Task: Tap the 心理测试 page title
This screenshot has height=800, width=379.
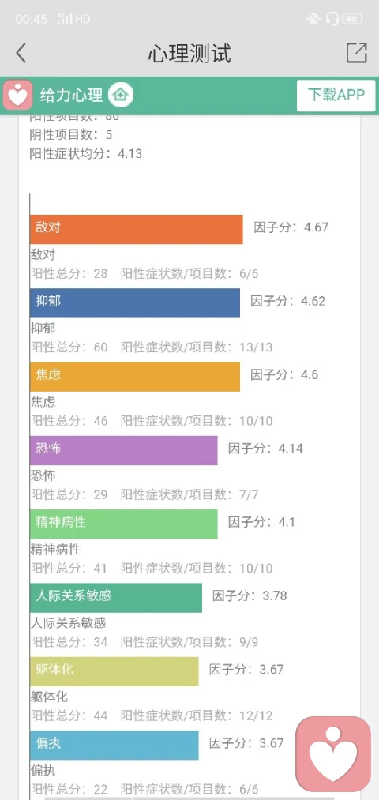Action: tap(189, 54)
